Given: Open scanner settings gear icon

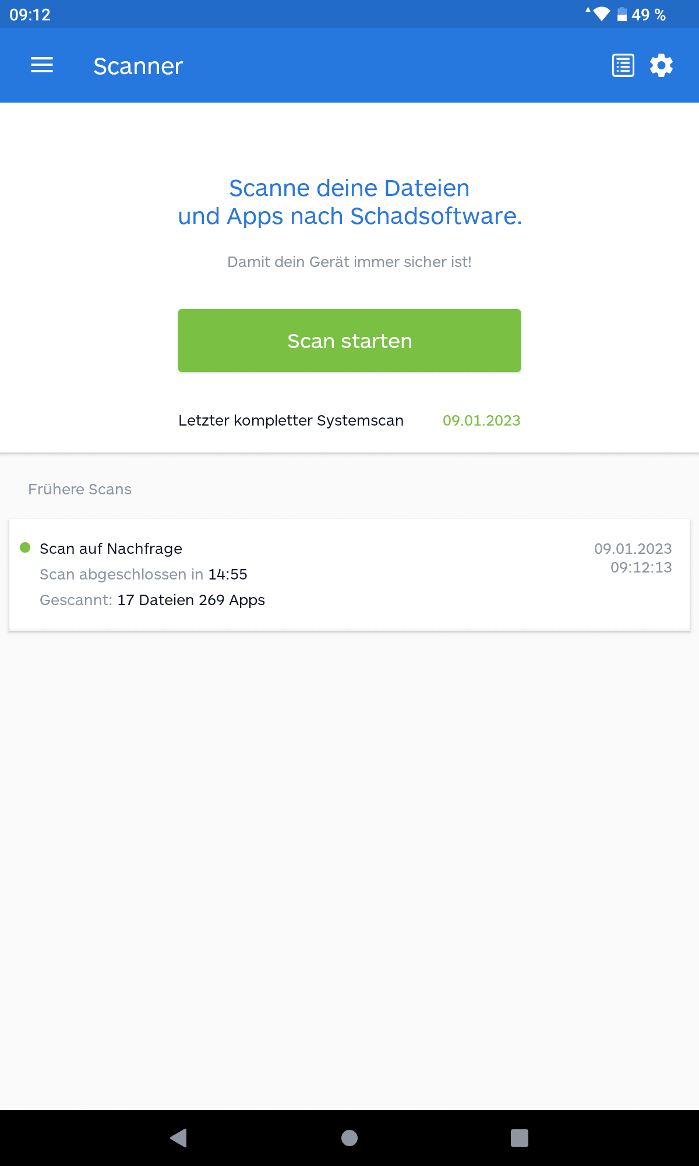Looking at the screenshot, I should point(662,65).
